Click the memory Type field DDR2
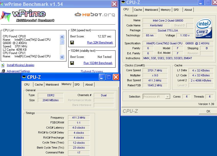Image resolution: width=217 pixels, height=156 pixels. coord(51,95)
